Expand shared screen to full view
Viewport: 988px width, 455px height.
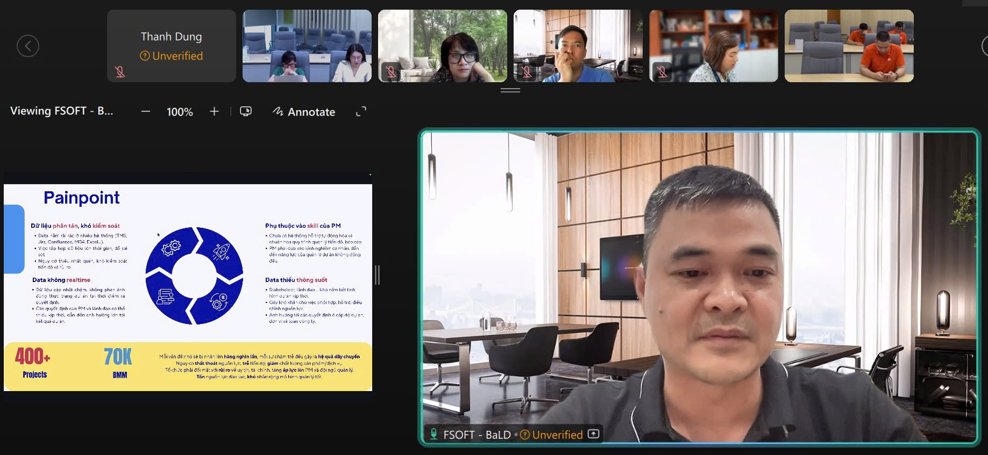click(361, 111)
